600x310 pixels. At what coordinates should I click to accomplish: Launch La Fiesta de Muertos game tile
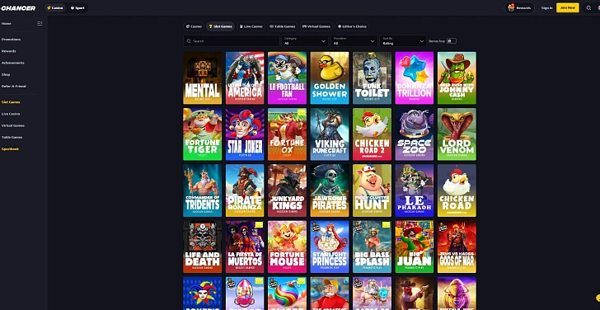coord(245,247)
